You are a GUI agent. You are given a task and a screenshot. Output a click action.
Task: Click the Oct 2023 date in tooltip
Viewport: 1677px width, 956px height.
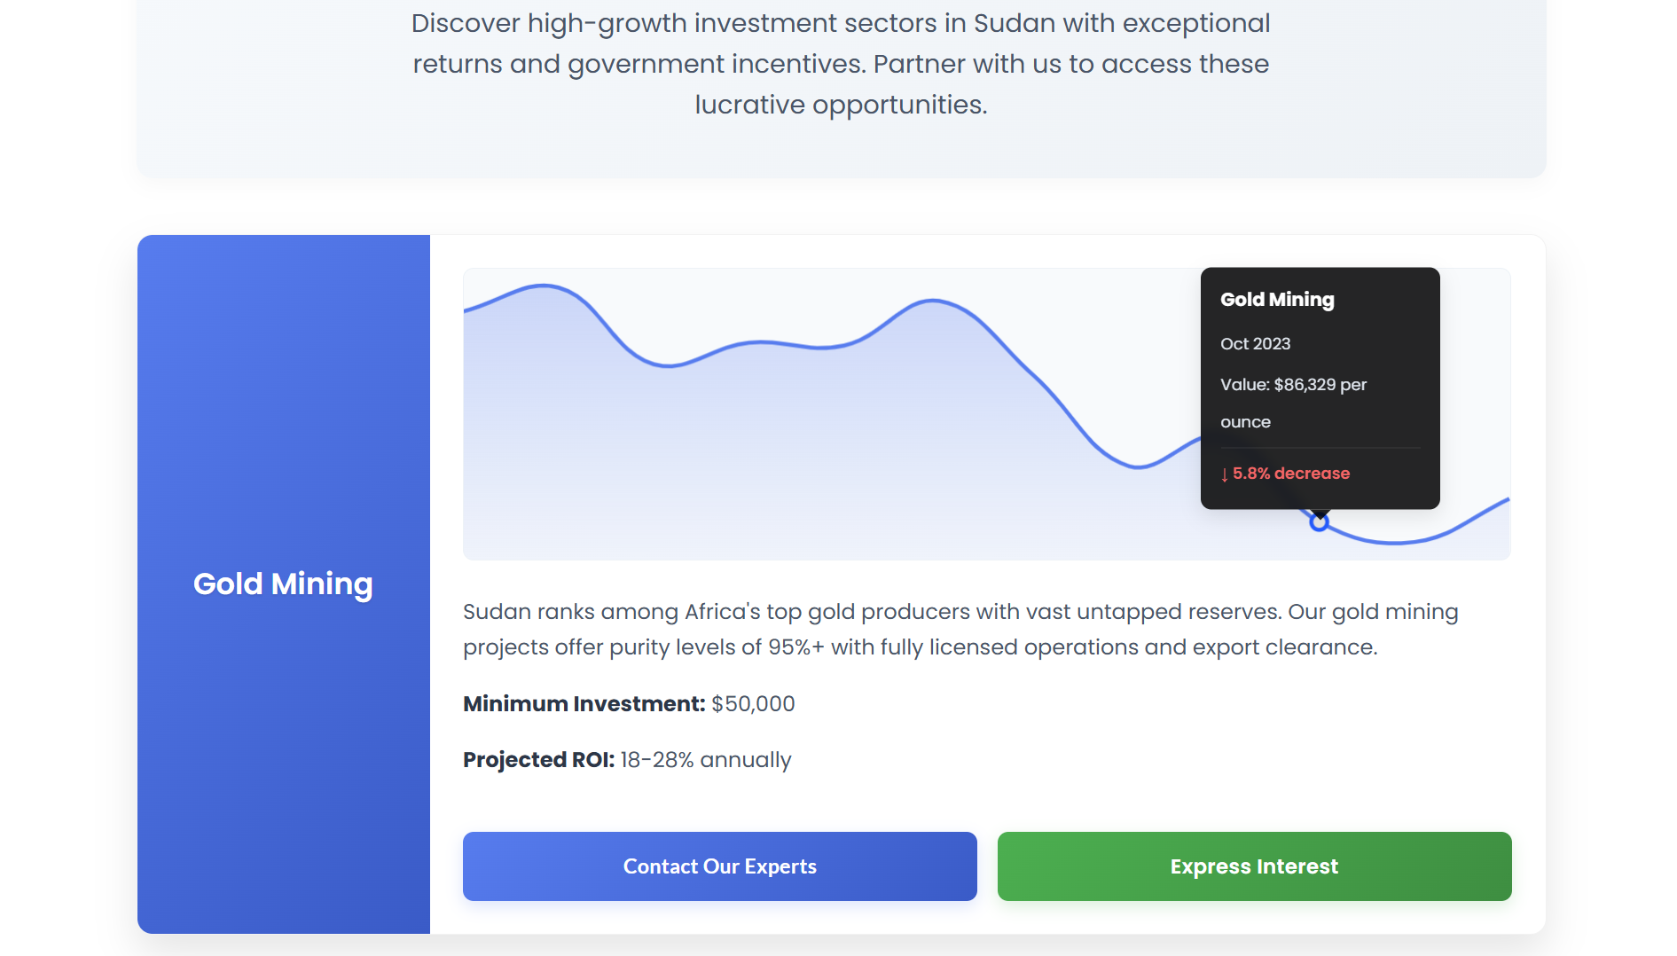1255,344
